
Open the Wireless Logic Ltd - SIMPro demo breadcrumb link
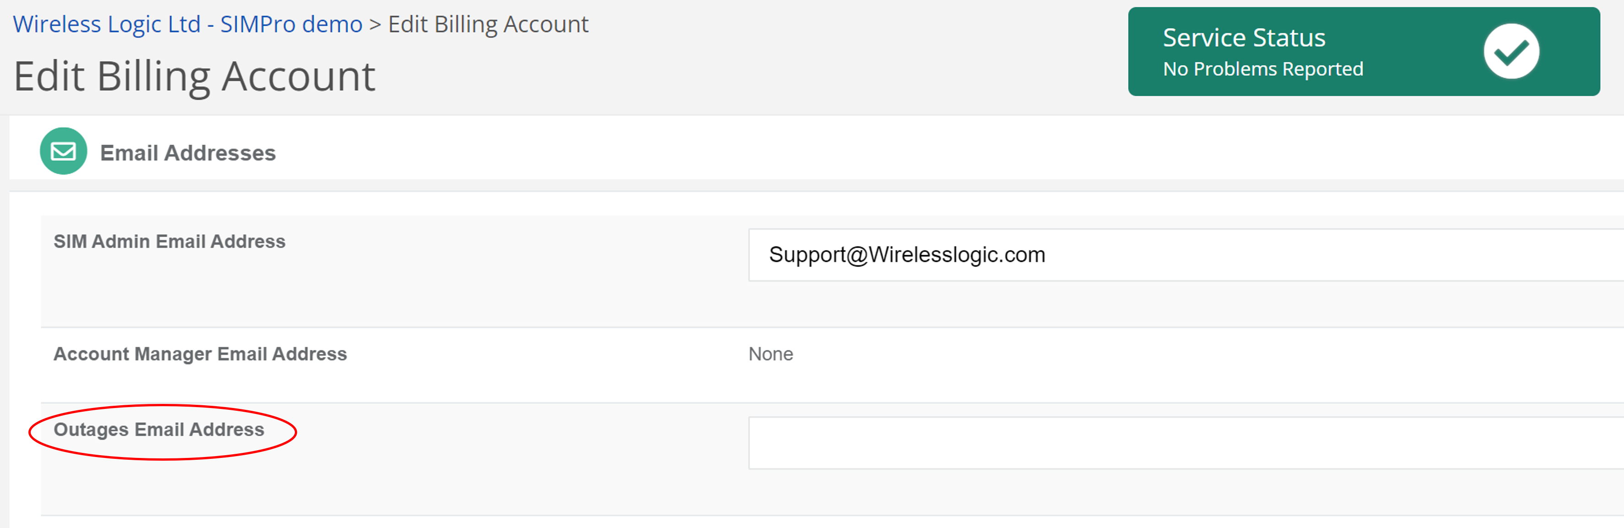click(x=187, y=25)
